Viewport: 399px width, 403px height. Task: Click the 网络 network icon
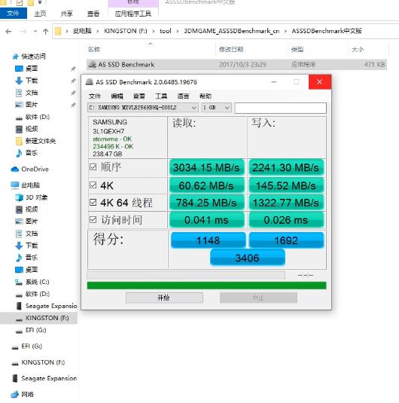coord(15,394)
